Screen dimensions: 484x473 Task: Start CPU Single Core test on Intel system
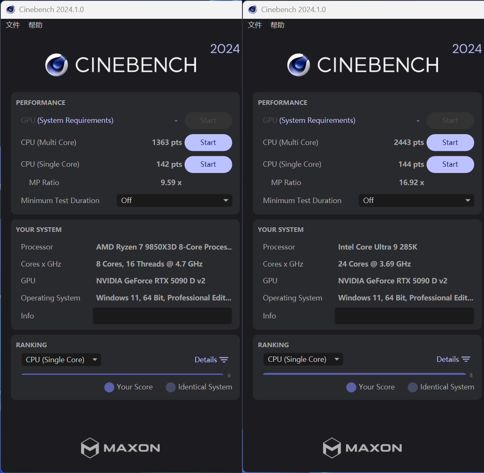pos(450,164)
